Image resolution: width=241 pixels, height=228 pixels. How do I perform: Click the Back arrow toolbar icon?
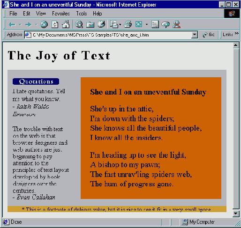tap(12, 24)
